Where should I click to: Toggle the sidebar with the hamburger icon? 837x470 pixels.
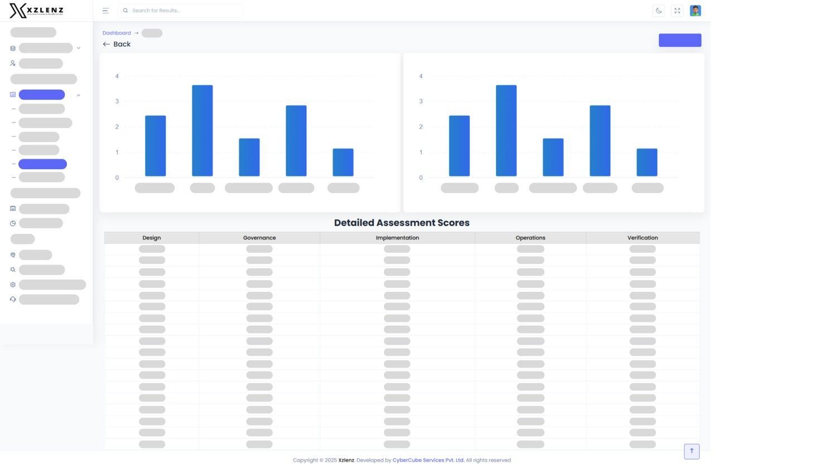[105, 11]
